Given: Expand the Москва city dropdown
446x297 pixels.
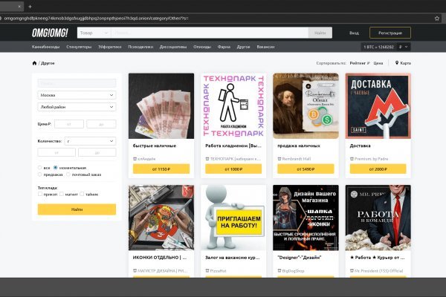Looking at the screenshot, I should [77, 95].
